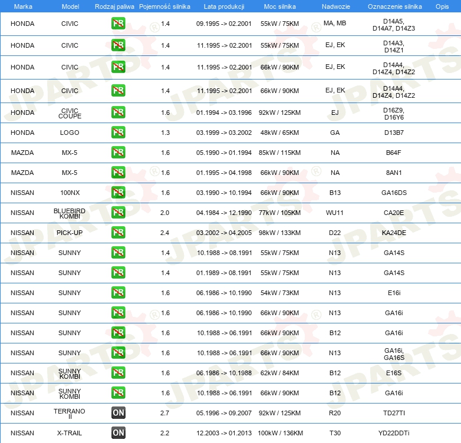Click petrol icon for Sunny GA16i, GA16S row
Image resolution: width=461 pixels, height=443 pixels.
point(118,353)
